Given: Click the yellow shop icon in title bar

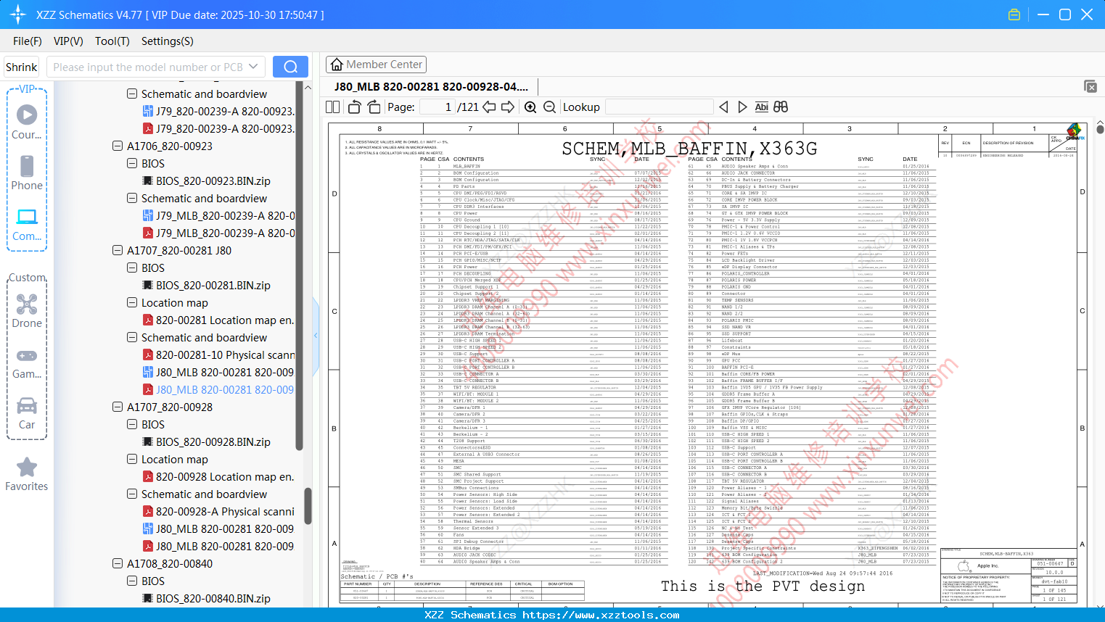Looking at the screenshot, I should point(1014,14).
